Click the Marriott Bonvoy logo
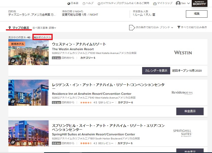Screen dimensions: 212x153 [199, 3]
